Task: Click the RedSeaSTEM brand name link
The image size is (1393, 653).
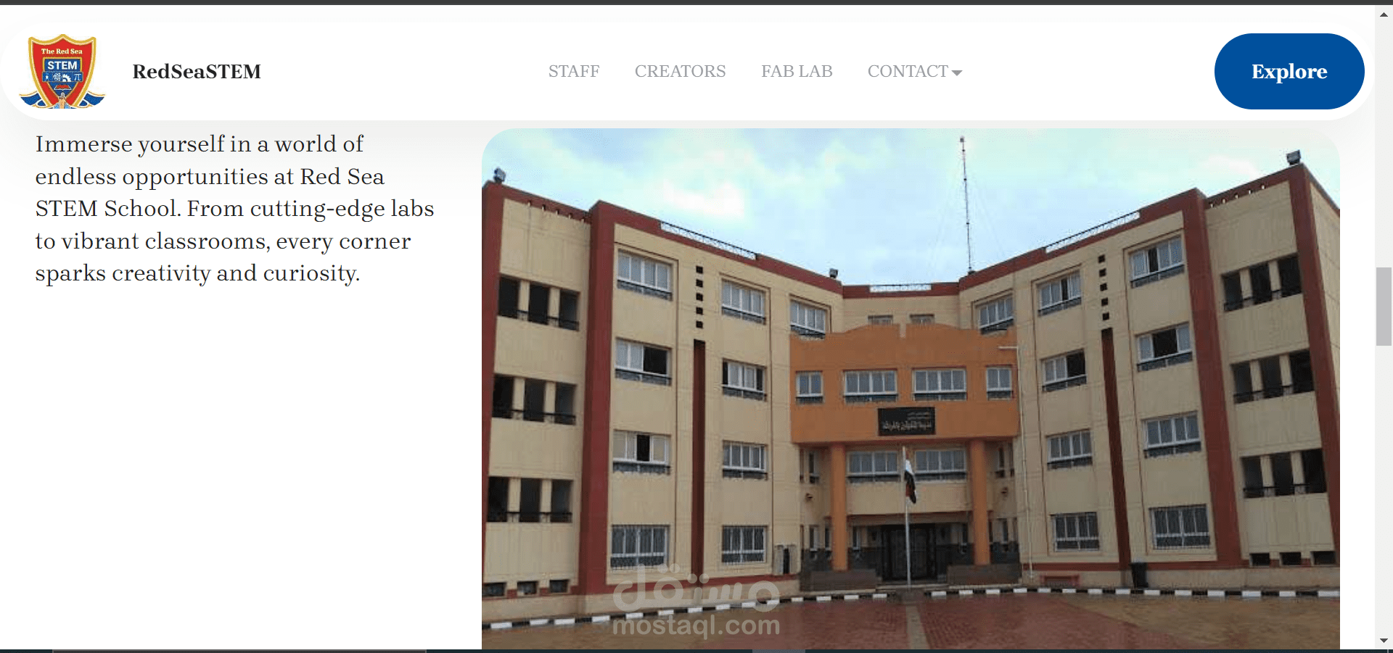Action: [197, 71]
